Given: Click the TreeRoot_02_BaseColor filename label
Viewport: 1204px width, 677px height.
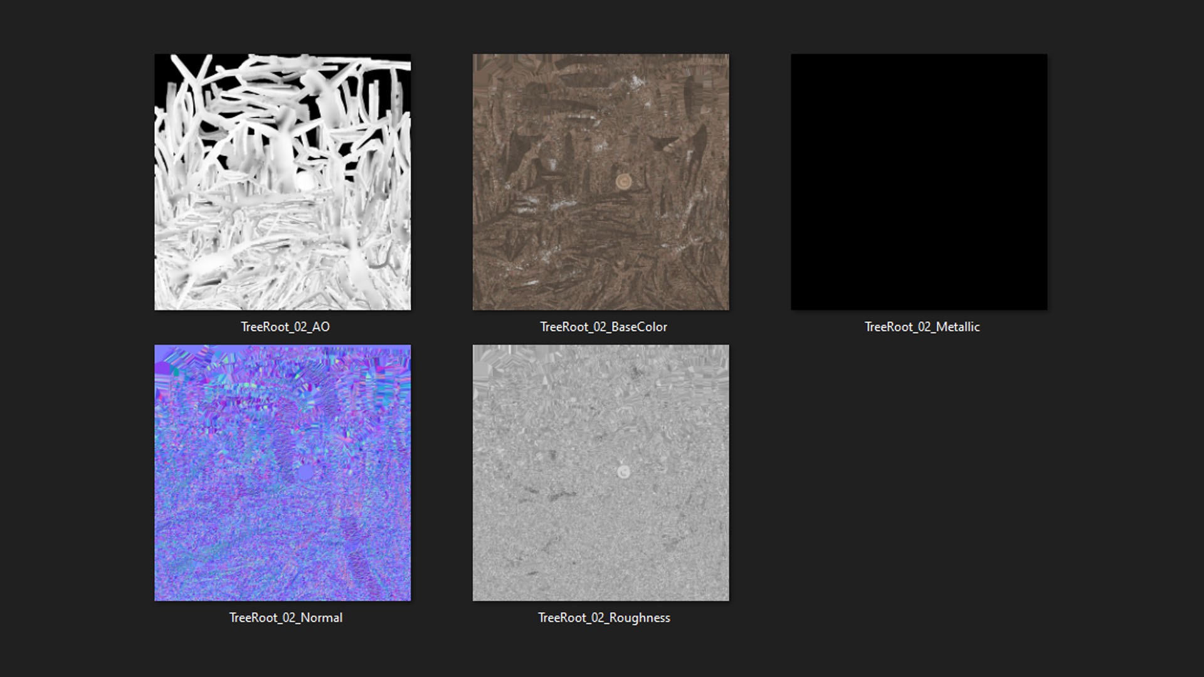Looking at the screenshot, I should tap(603, 327).
